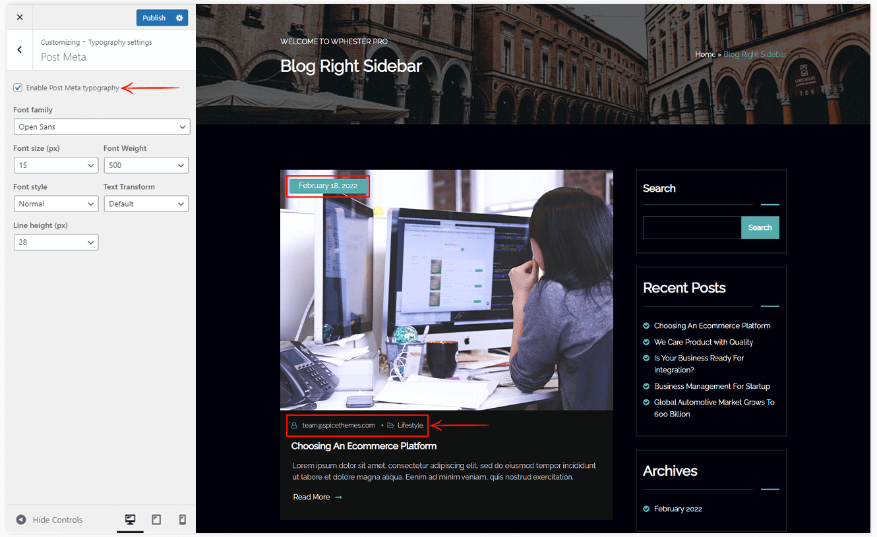Click the Lorem ipsum post excerpt text
The image size is (877, 537).
point(444,471)
